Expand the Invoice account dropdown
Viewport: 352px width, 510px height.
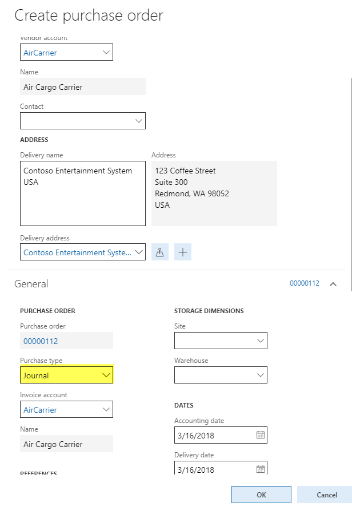click(x=106, y=410)
